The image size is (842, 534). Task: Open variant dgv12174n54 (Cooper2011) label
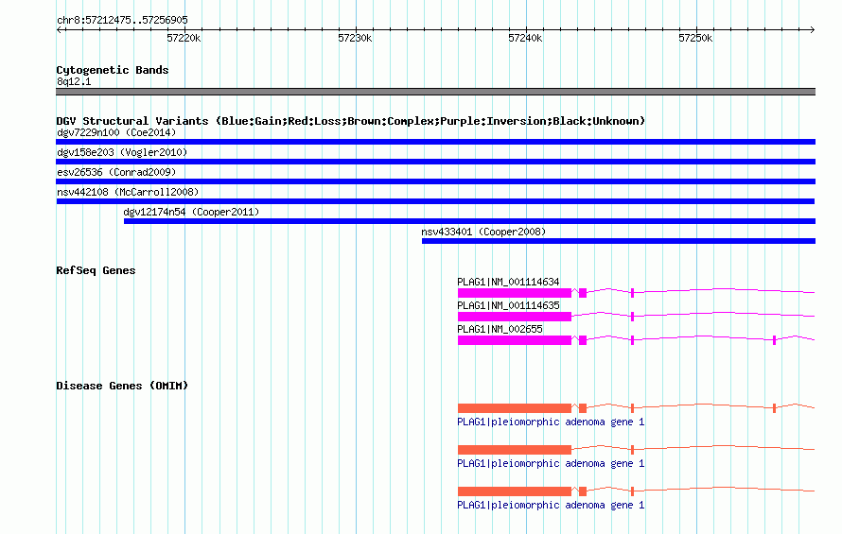[x=191, y=212]
